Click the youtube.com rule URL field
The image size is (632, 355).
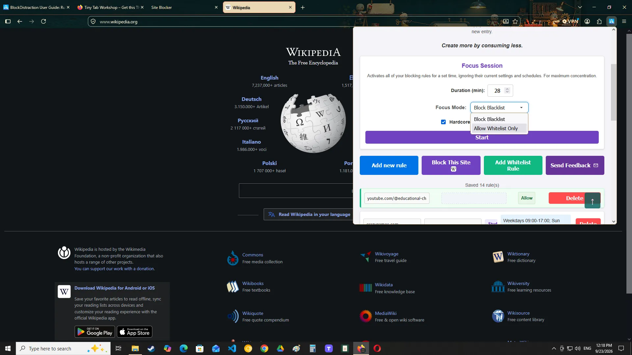pos(397,198)
